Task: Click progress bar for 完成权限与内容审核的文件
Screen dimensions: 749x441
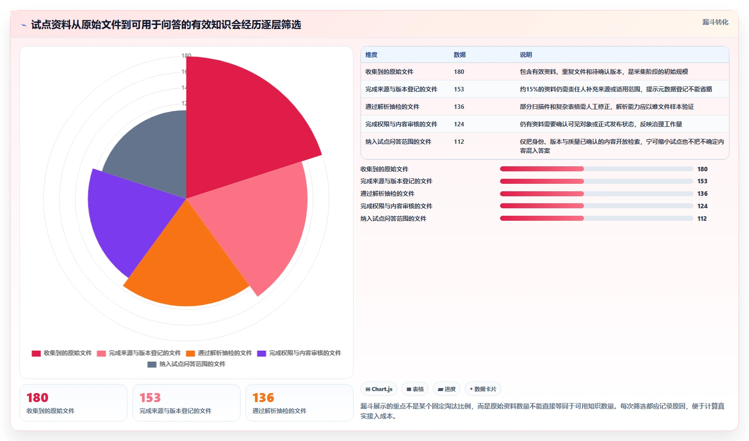Action: coord(596,206)
